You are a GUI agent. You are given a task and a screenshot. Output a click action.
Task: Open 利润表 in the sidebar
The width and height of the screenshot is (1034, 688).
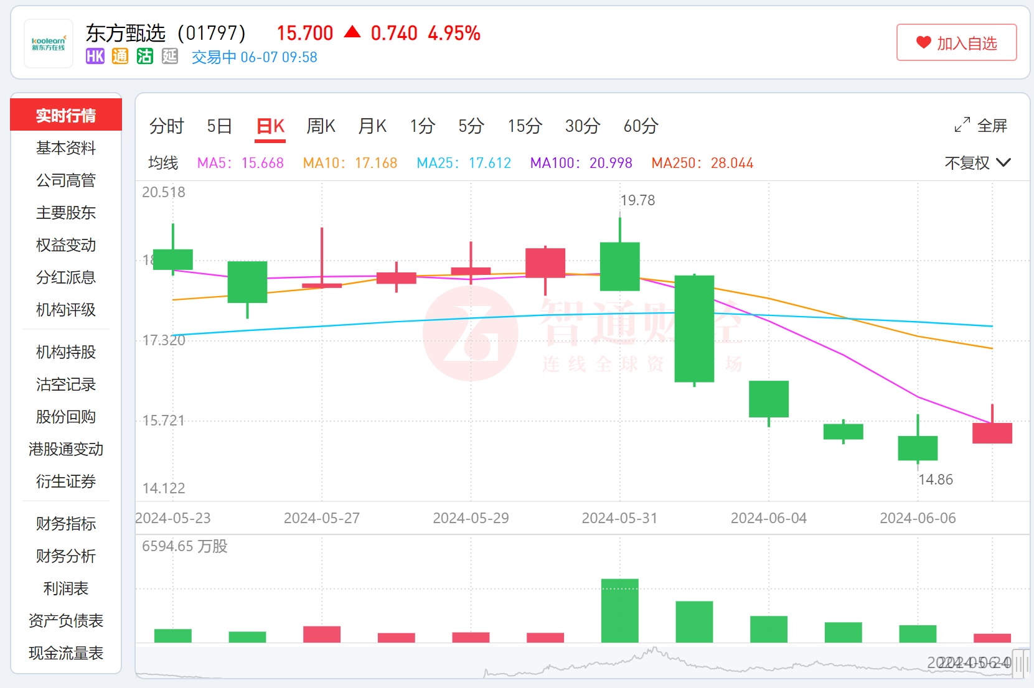click(x=66, y=588)
